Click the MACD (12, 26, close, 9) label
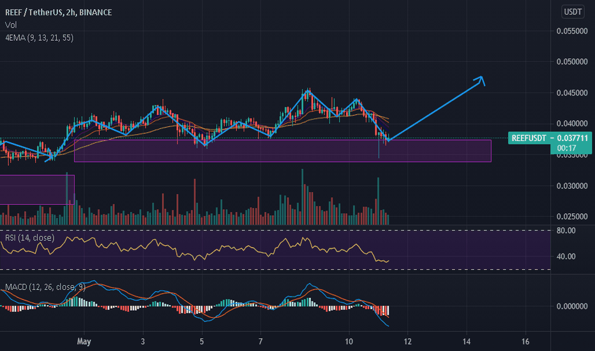 click(x=45, y=287)
